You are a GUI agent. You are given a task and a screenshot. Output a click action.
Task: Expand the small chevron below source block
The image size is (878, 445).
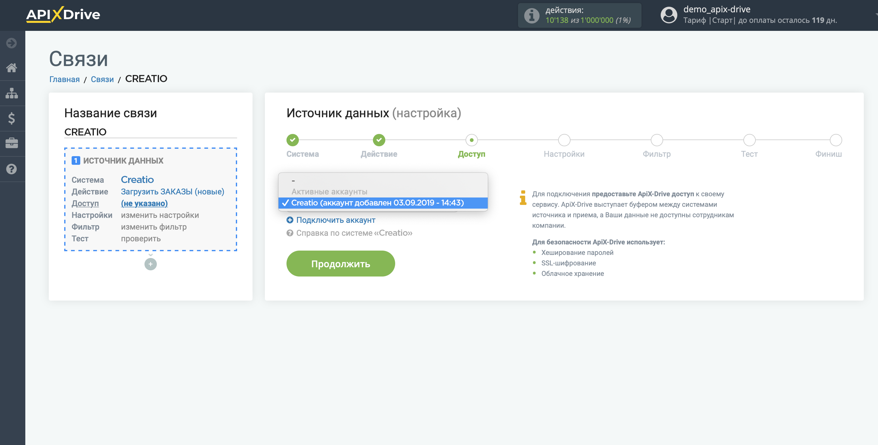click(150, 255)
